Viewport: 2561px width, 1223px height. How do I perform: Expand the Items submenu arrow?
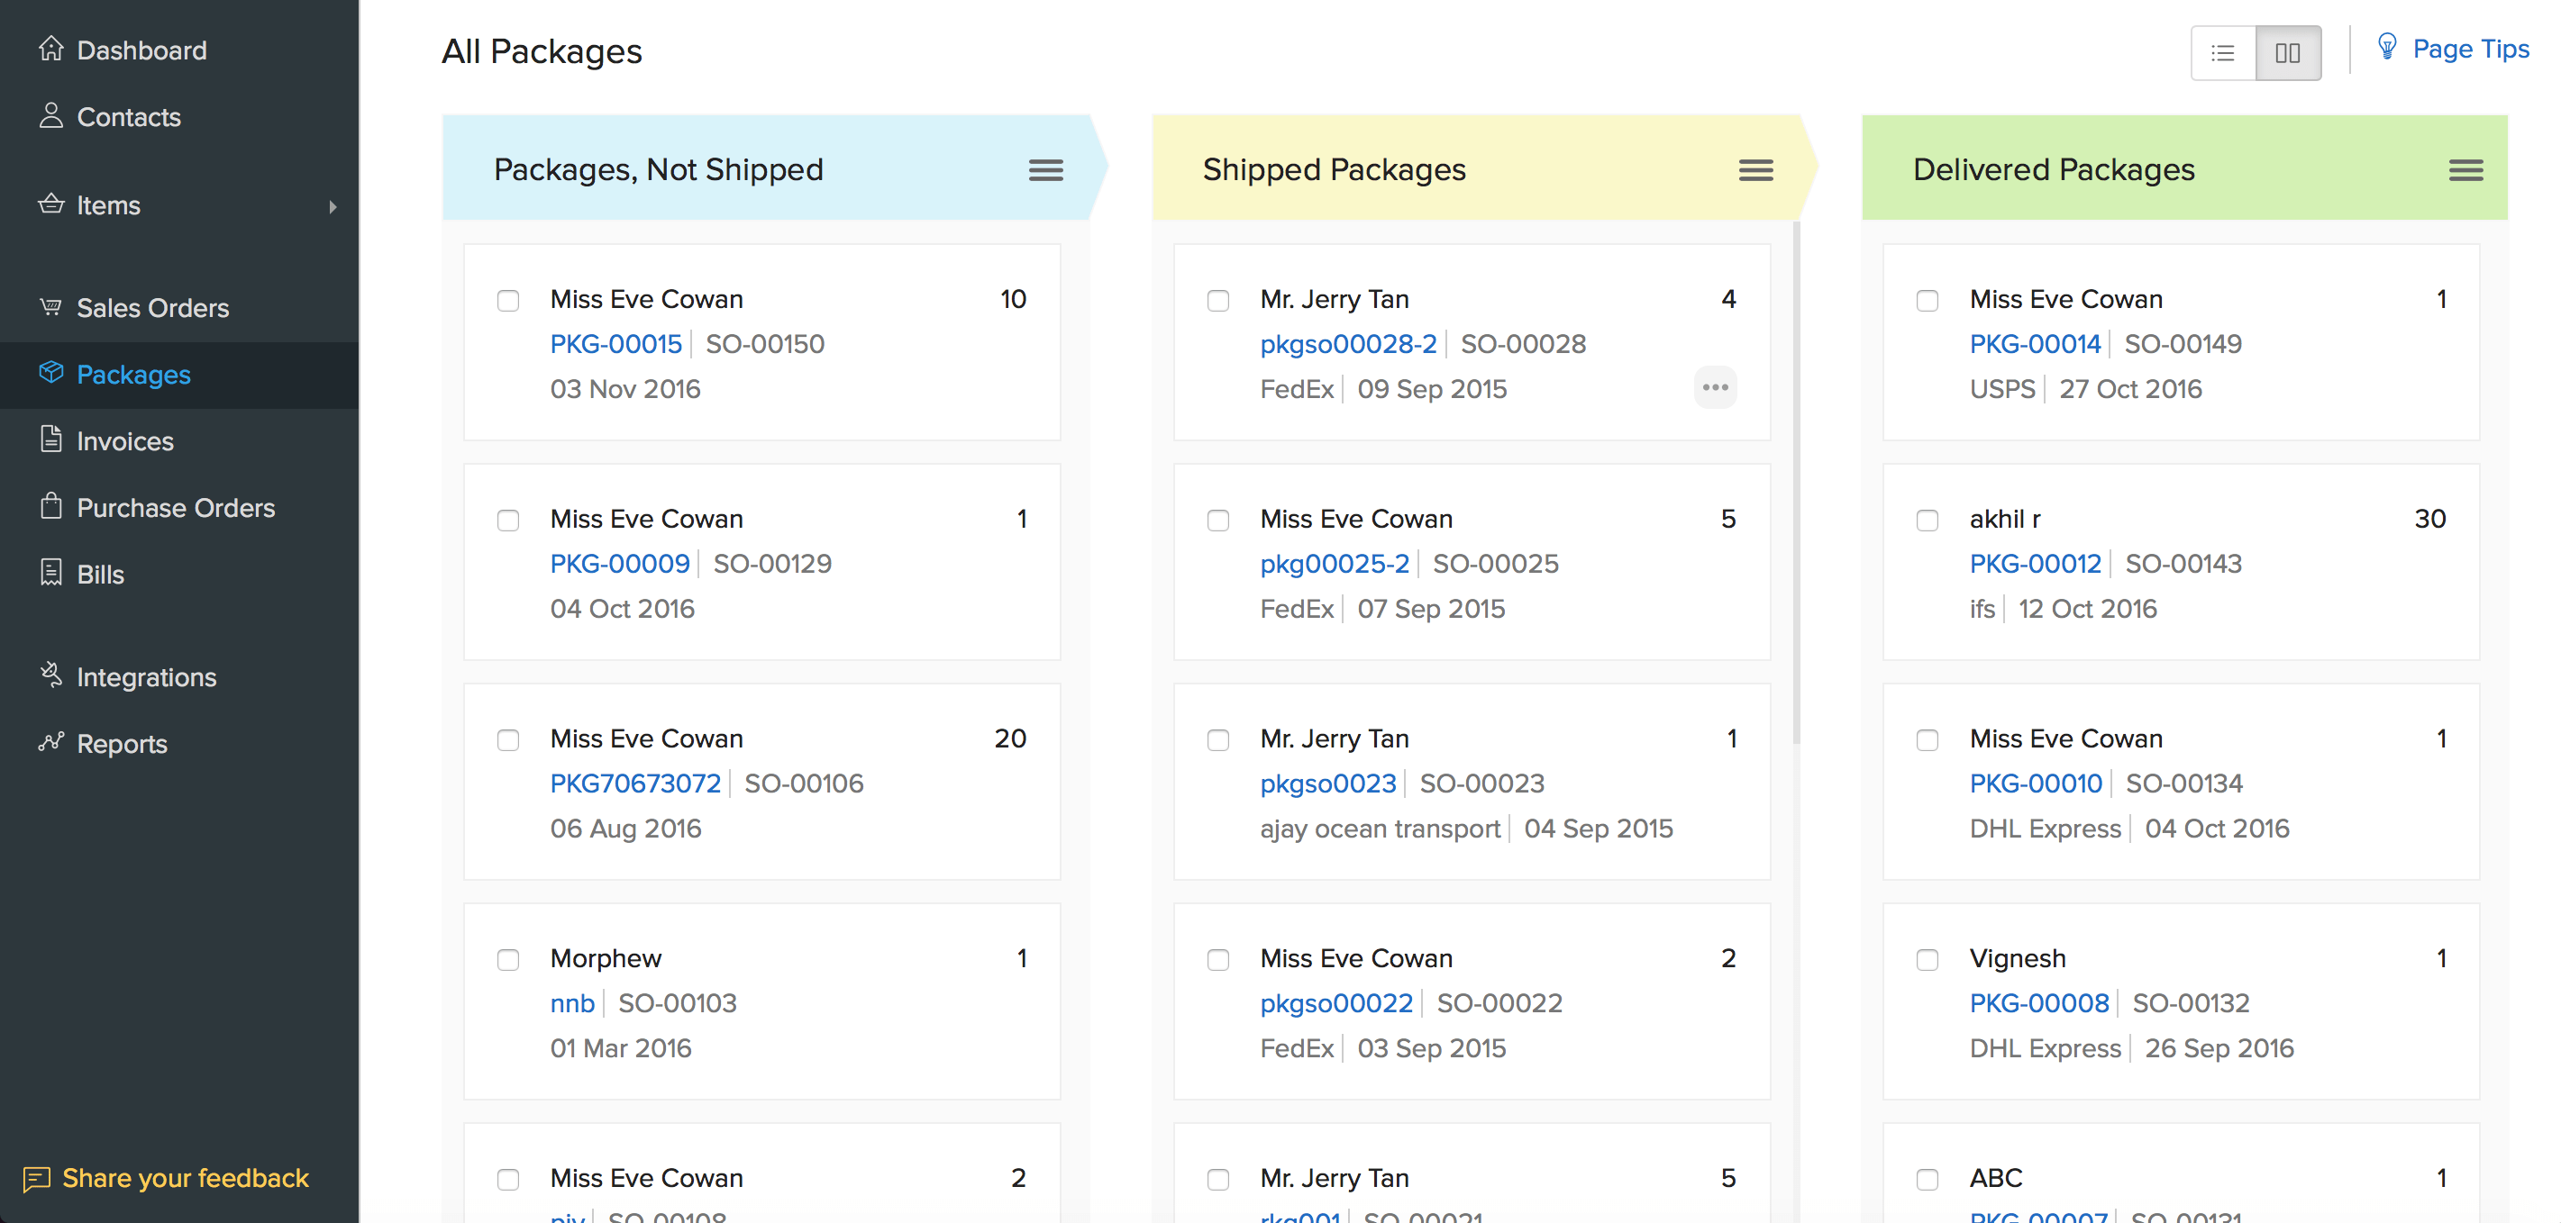coord(333,206)
